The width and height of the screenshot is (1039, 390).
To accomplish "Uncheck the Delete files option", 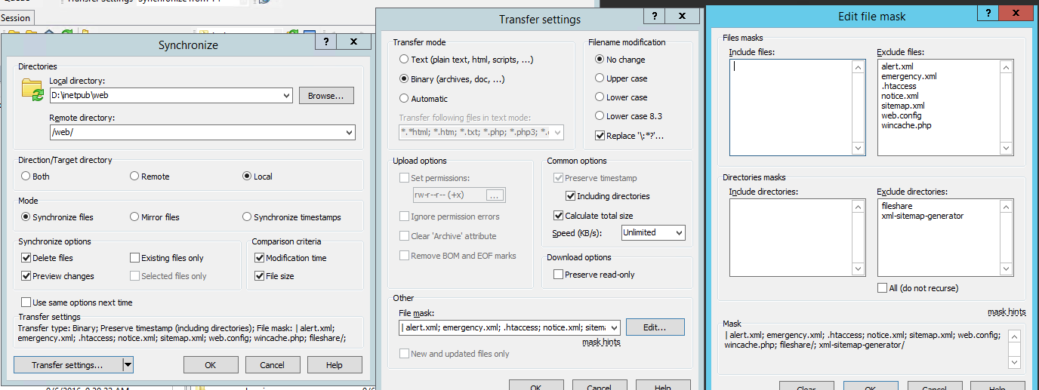I will coord(26,258).
